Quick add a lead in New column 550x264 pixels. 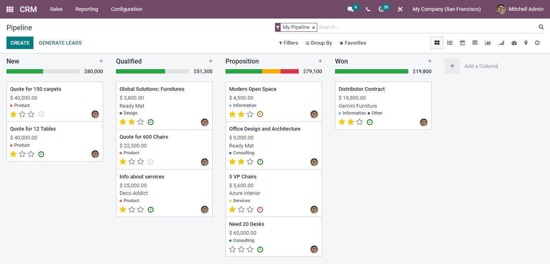[x=101, y=61]
